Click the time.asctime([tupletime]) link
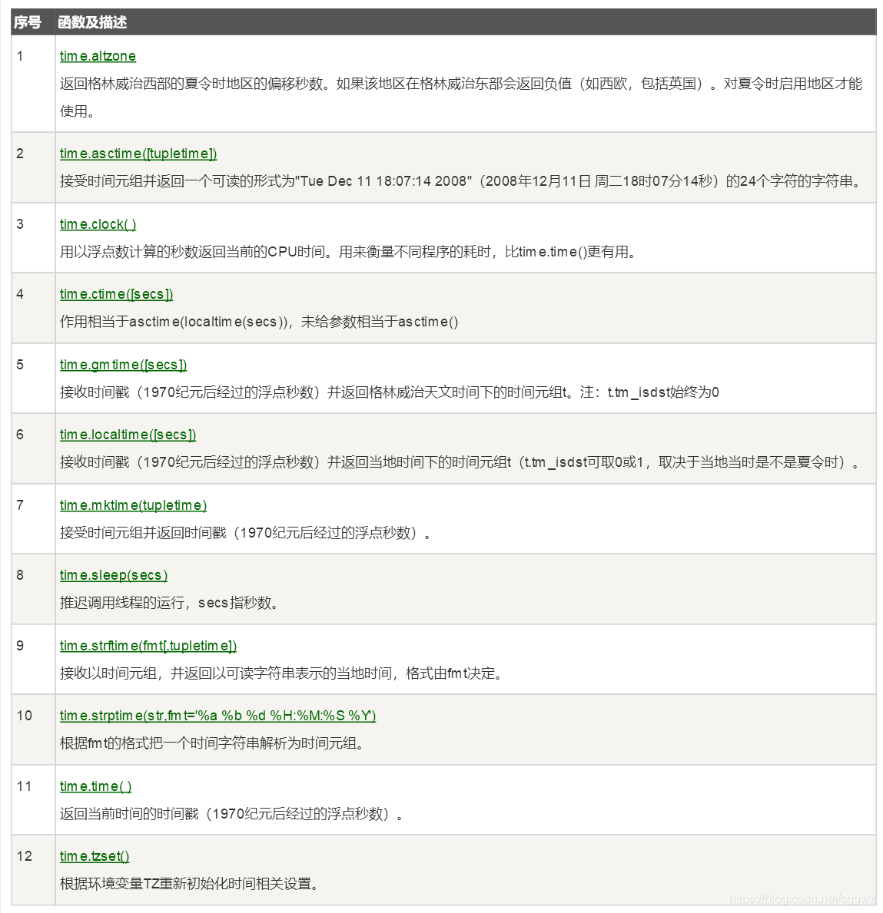The image size is (883, 913). (x=139, y=154)
